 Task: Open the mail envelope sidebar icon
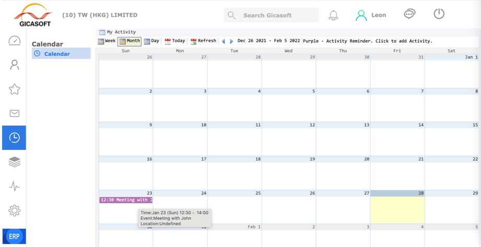(14, 114)
